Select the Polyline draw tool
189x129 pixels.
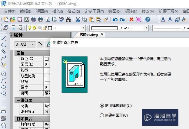[x=4, y=45]
